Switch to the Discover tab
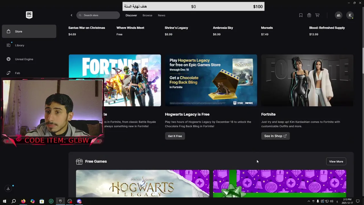The image size is (364, 205). [131, 15]
